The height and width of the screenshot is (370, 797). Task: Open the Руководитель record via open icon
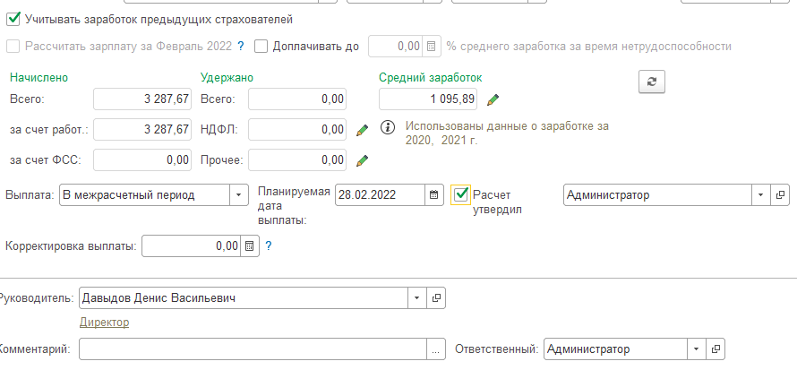coord(437,297)
